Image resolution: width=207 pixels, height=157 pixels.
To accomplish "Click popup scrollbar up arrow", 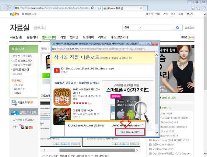I will 157,55.
